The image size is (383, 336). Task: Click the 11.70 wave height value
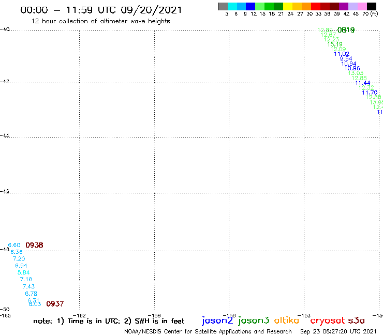point(370,93)
